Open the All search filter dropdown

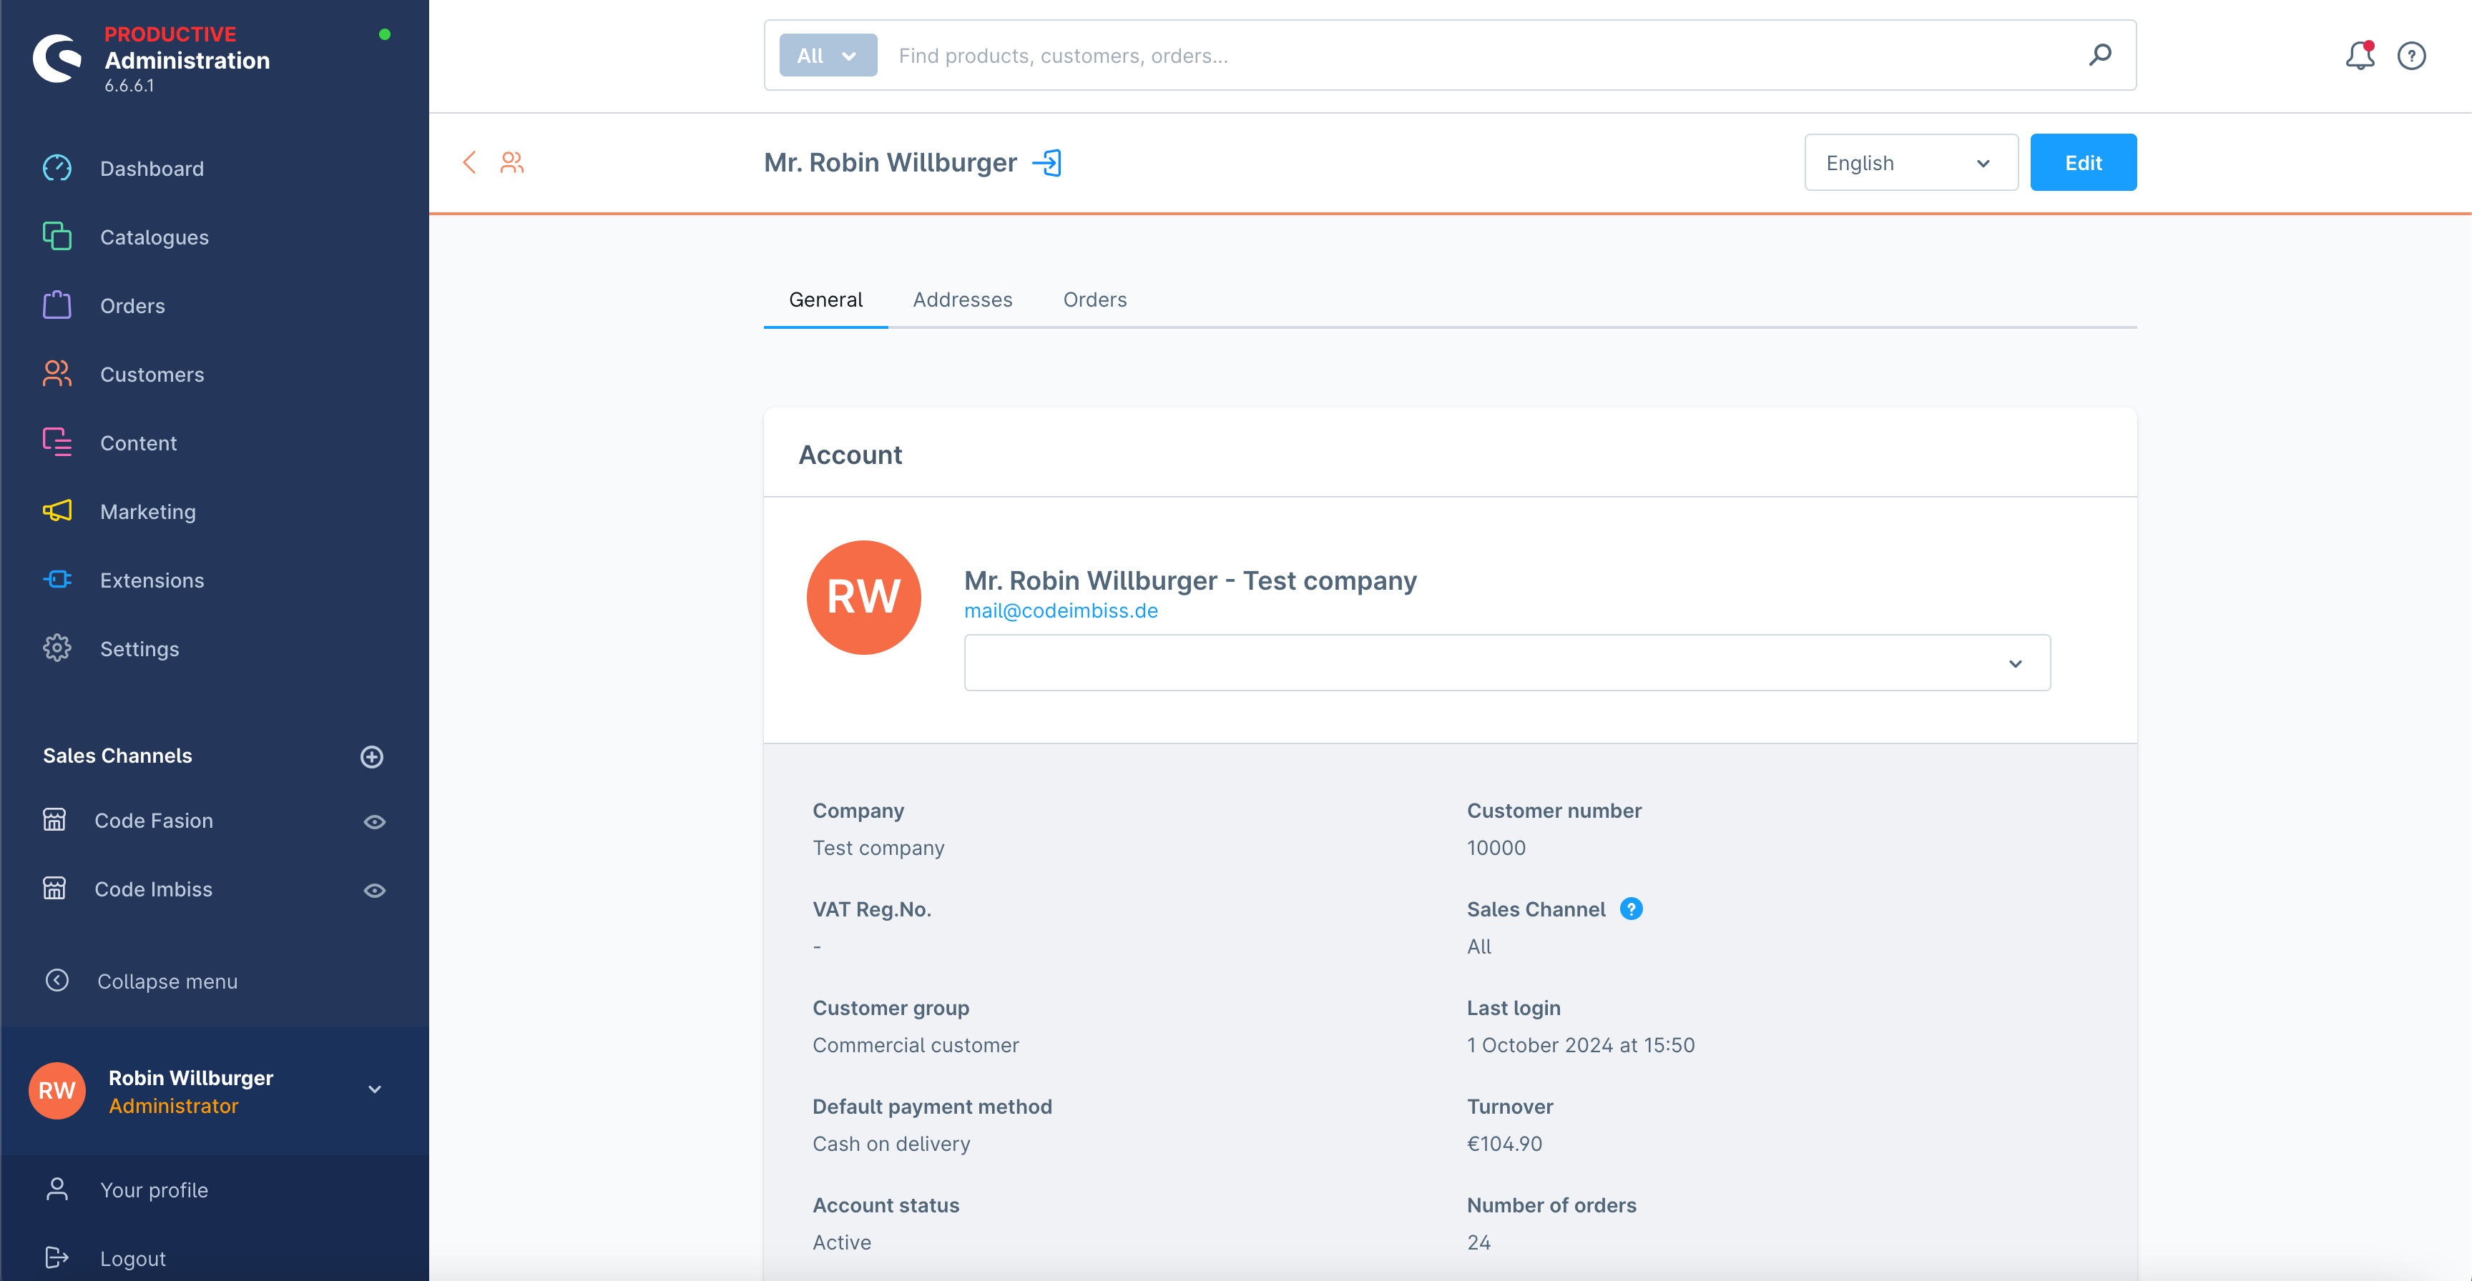pyautogui.click(x=827, y=56)
